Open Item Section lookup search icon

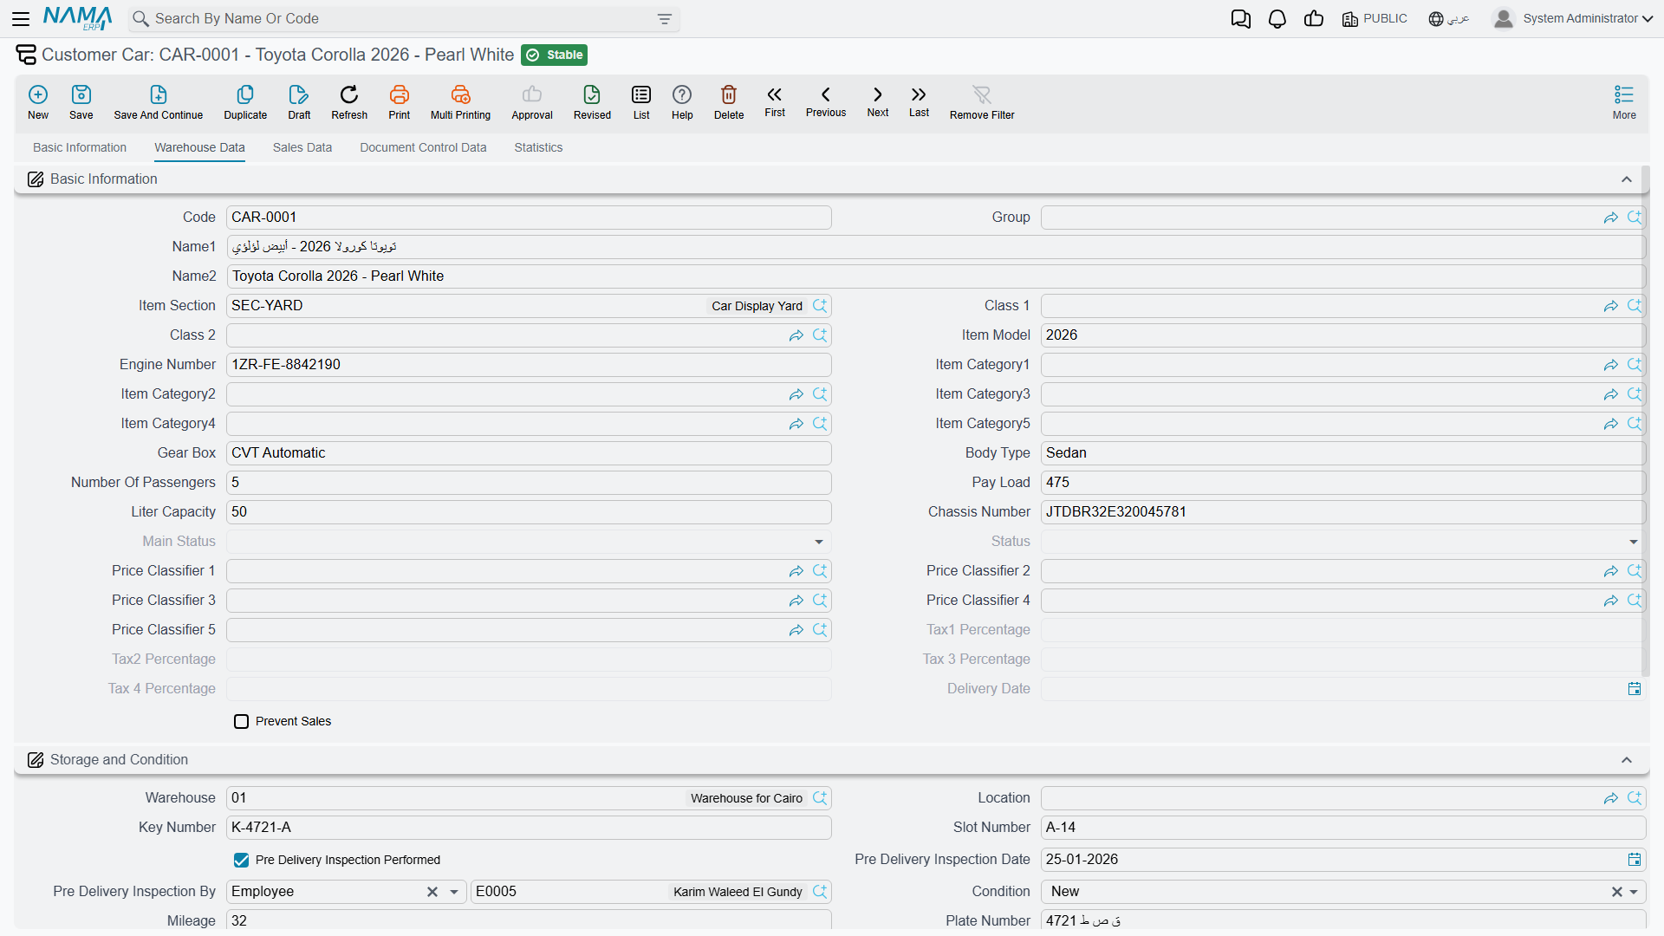coord(820,306)
